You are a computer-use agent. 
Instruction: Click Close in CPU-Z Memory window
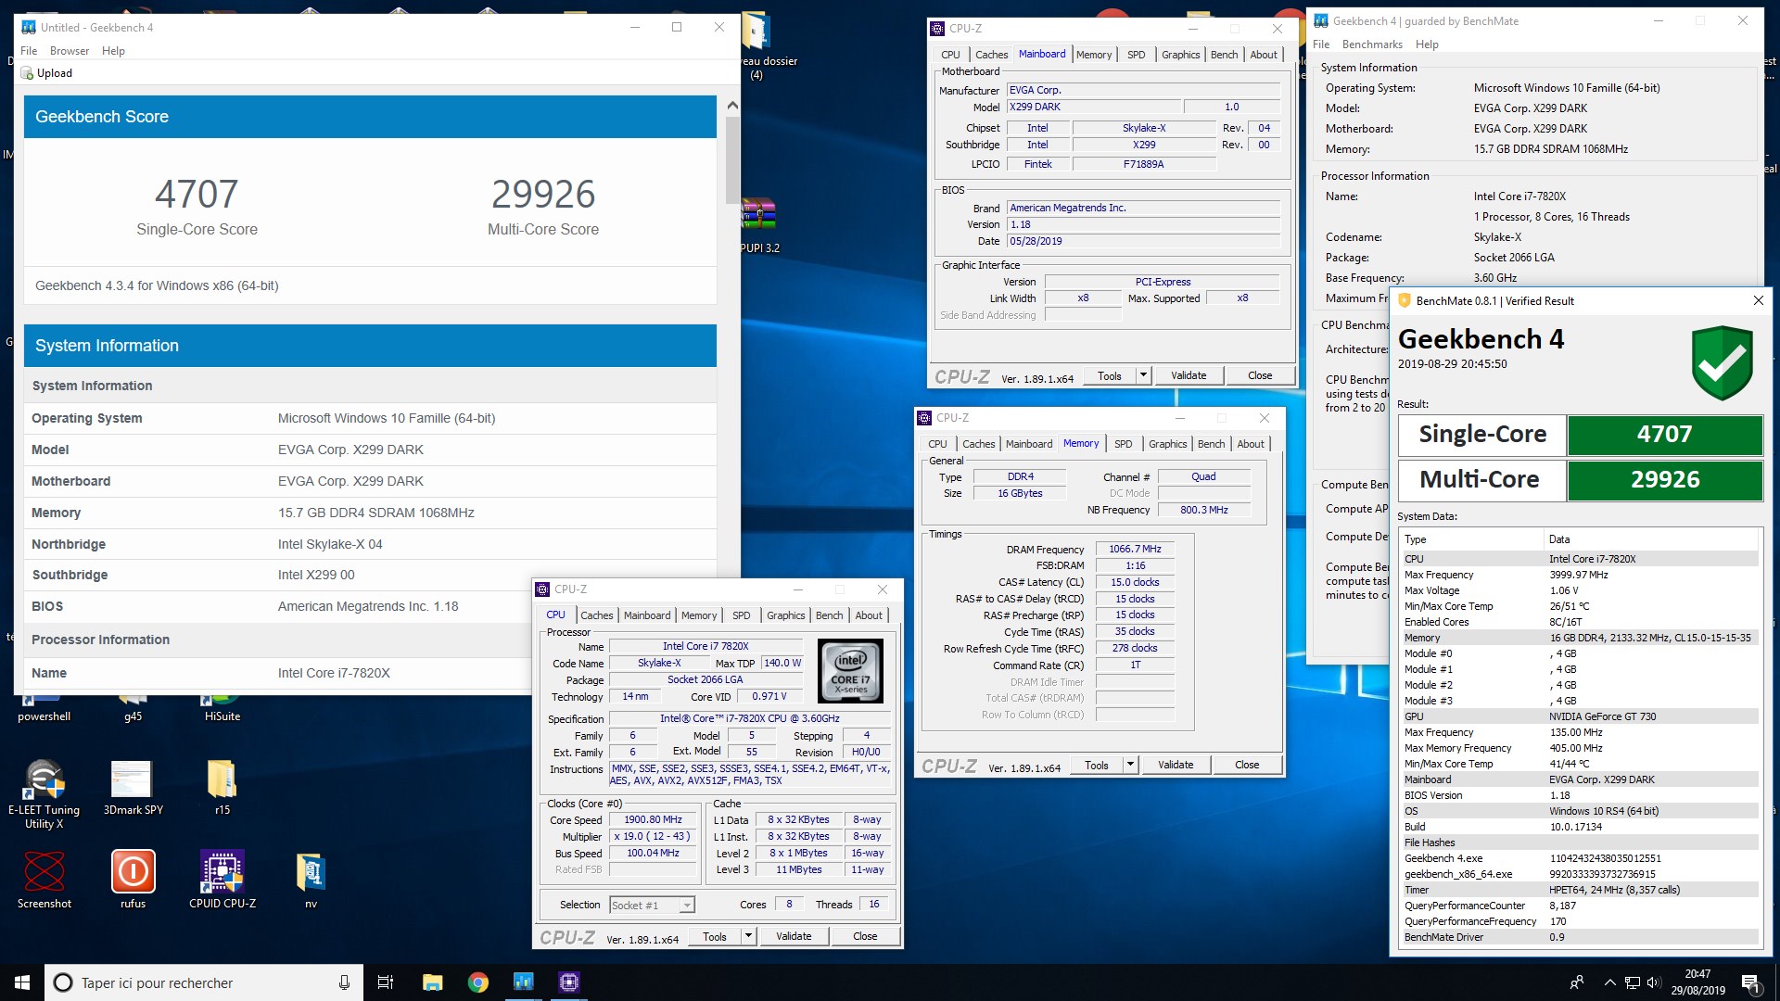tap(1247, 765)
